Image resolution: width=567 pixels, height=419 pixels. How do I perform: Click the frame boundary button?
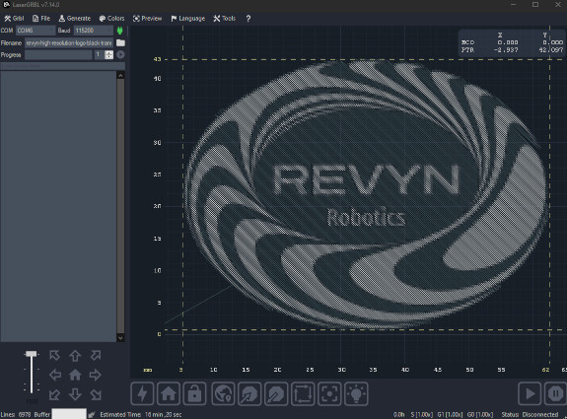[x=303, y=393]
